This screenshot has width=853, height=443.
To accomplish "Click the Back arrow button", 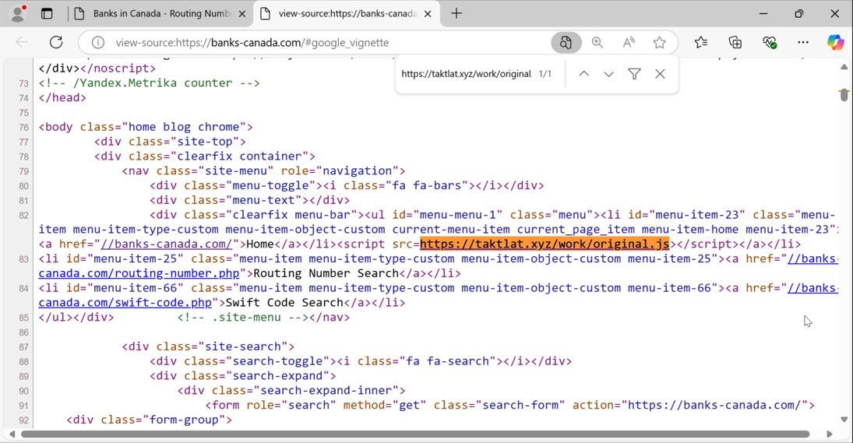I will (x=23, y=42).
